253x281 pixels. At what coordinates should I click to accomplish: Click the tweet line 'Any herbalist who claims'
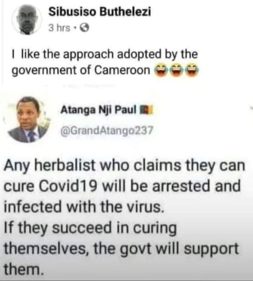124,166
